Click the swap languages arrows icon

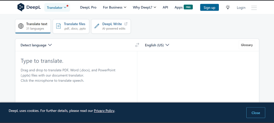(x=137, y=45)
